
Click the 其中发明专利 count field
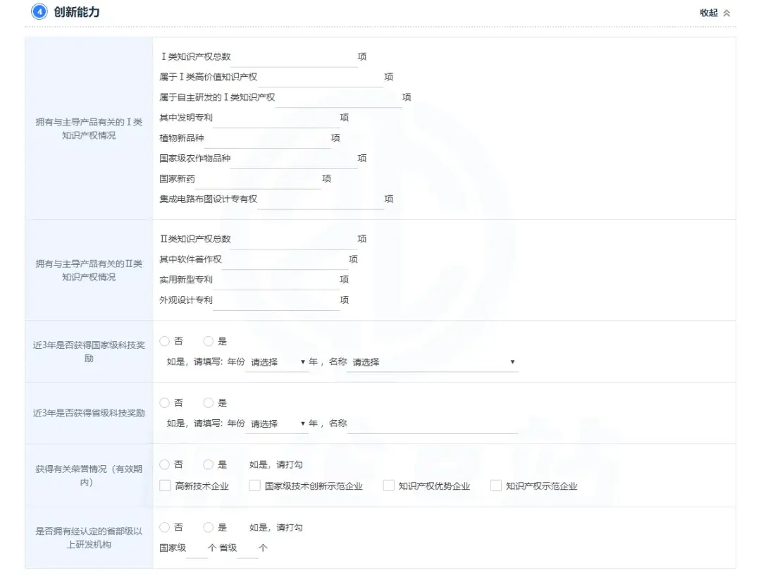pyautogui.click(x=276, y=118)
